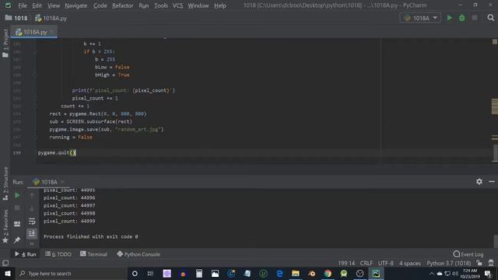Close the 1018A.py editor tab
Image resolution: width=498 pixels, height=280 pixels.
(52, 32)
